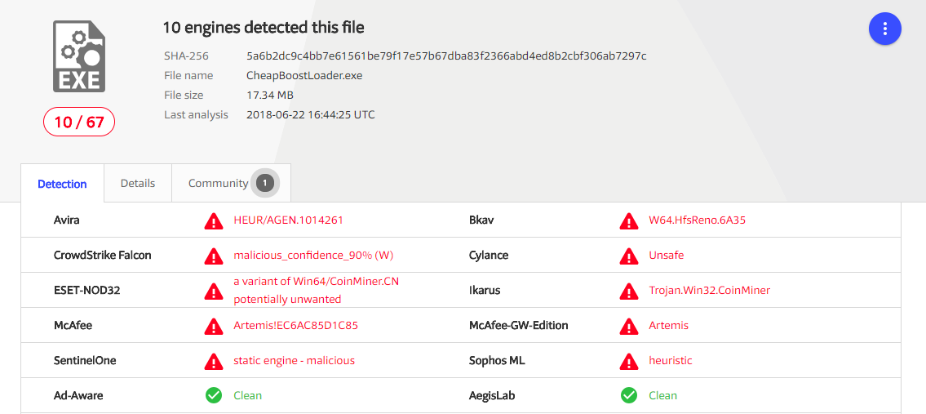The image size is (926, 414).
Task: Open the blue three-dot options menu
Action: pos(884,29)
